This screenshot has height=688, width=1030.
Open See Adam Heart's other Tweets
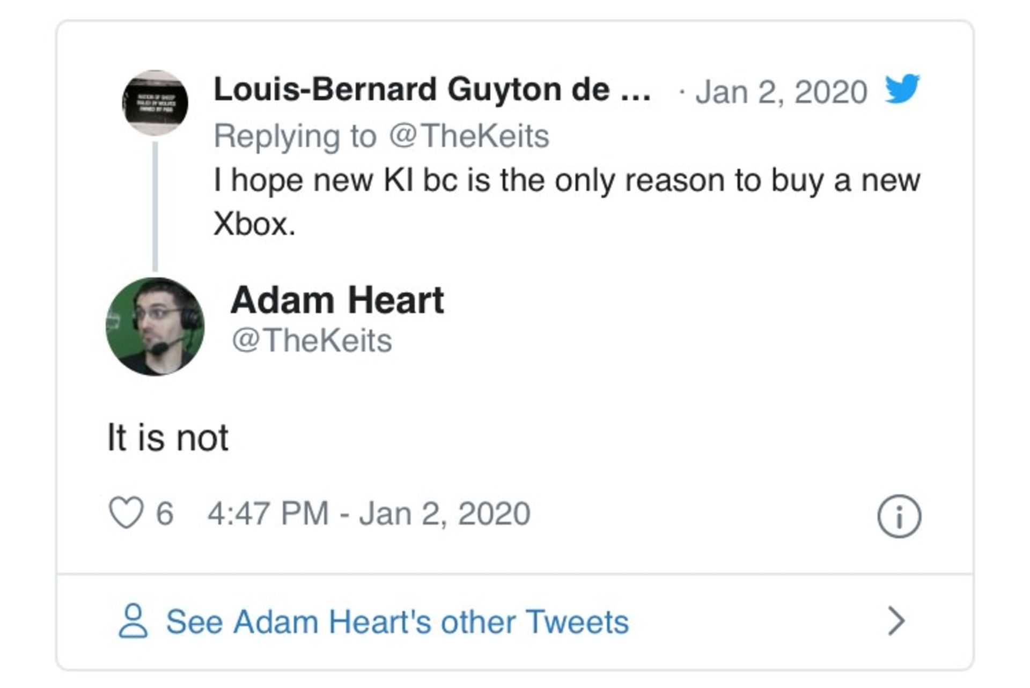click(x=398, y=622)
